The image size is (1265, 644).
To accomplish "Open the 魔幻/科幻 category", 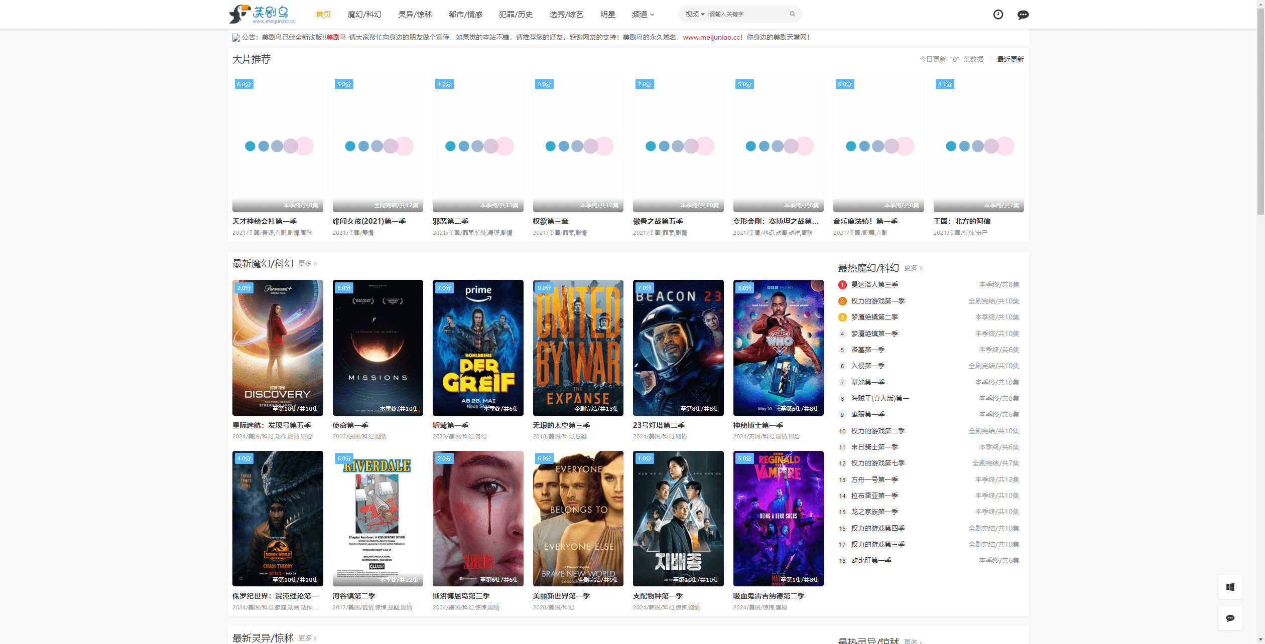I will coord(364,14).
